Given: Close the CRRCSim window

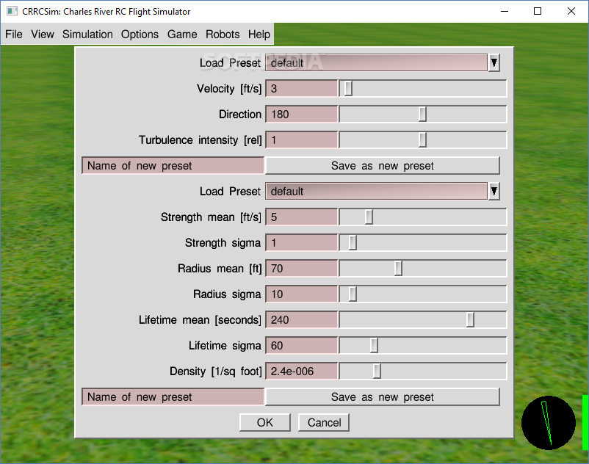Looking at the screenshot, I should tap(571, 11).
